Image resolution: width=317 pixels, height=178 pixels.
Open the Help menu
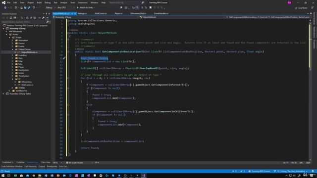pos(104,2)
